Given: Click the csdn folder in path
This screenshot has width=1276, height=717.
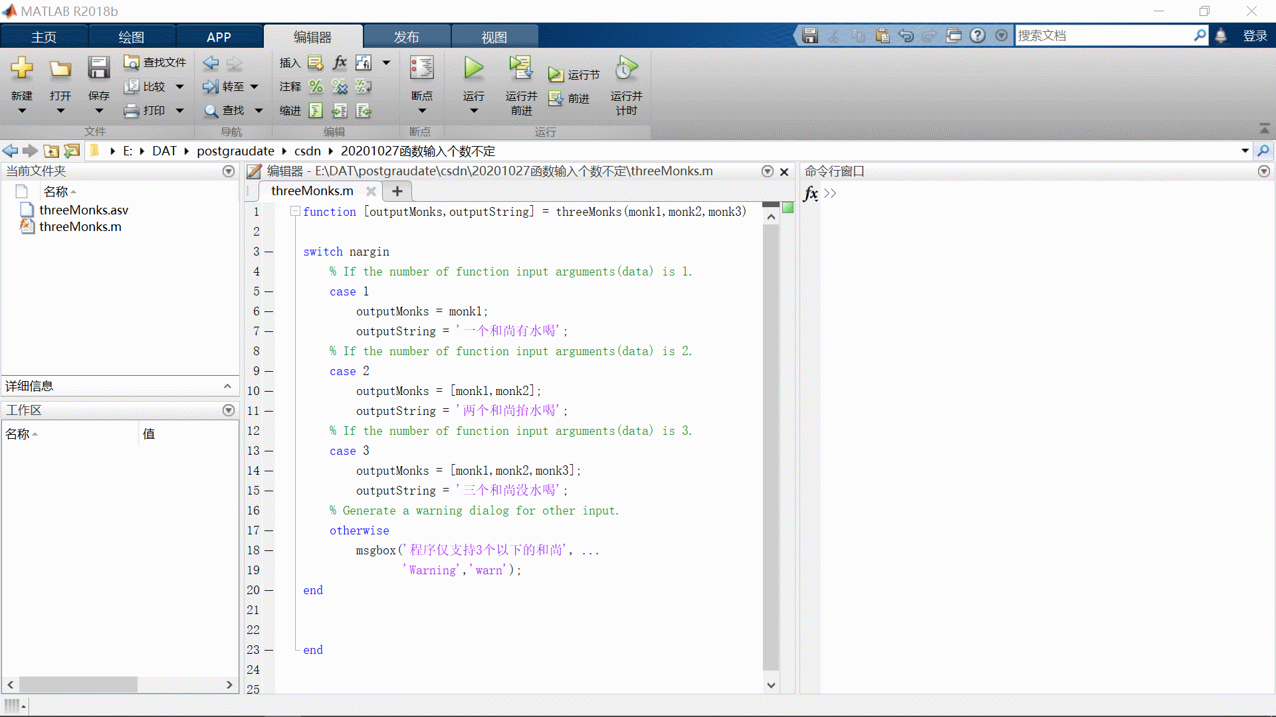Looking at the screenshot, I should pos(308,151).
